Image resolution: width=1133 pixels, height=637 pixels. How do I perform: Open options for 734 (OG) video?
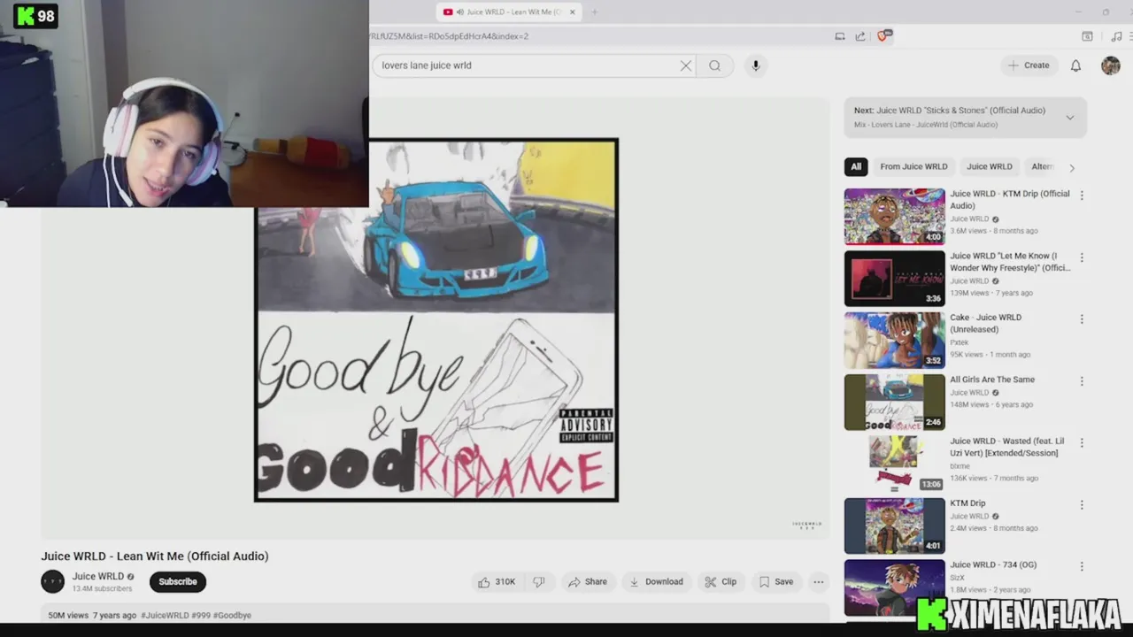pyautogui.click(x=1081, y=567)
